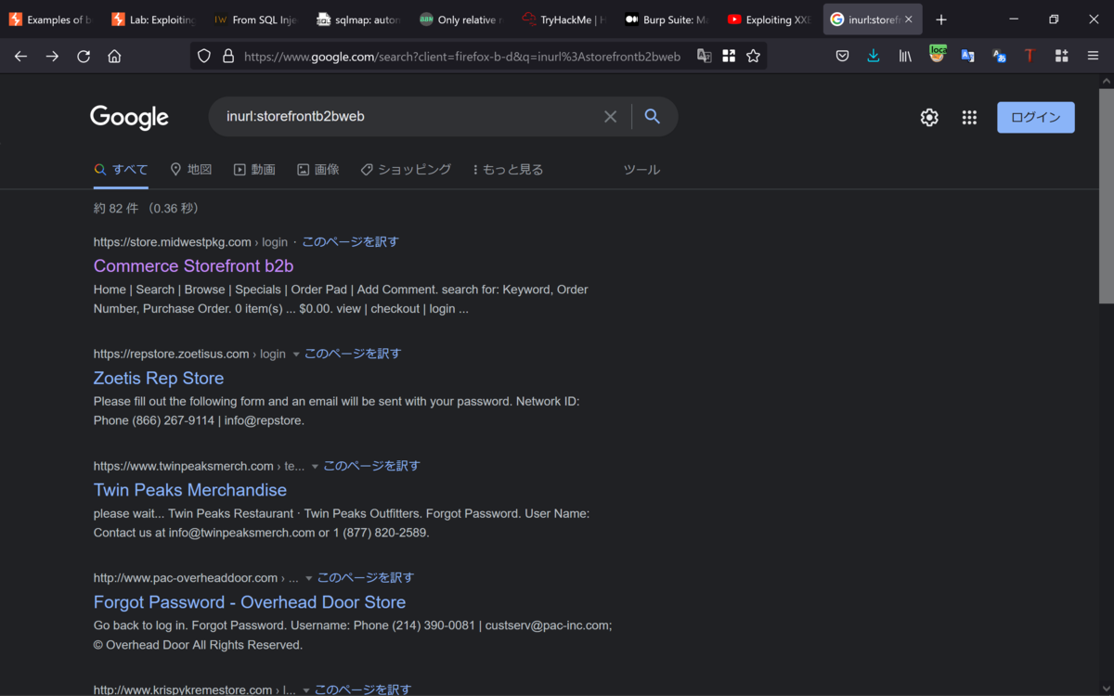Open the Library bookmarks and history icon
Screen dimensions: 1114x696
point(905,57)
